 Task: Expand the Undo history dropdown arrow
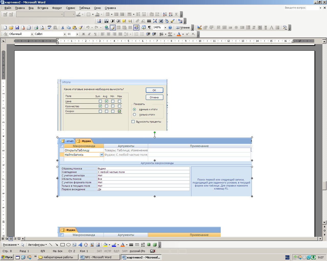coord(92,28)
